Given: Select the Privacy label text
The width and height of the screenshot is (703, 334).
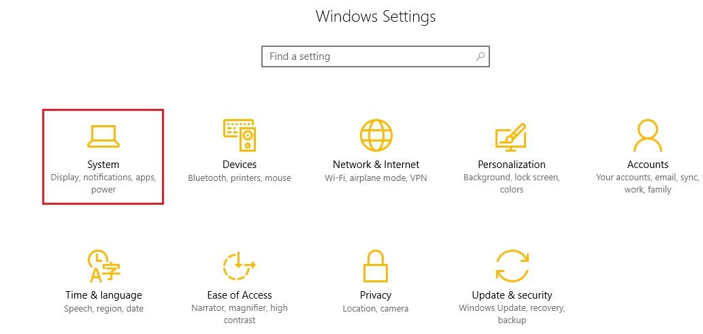Looking at the screenshot, I should [x=376, y=295].
